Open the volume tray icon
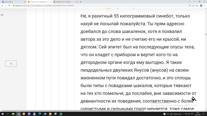Image resolution: width=207 pixels, height=116 pixels. pyautogui.click(x=189, y=114)
